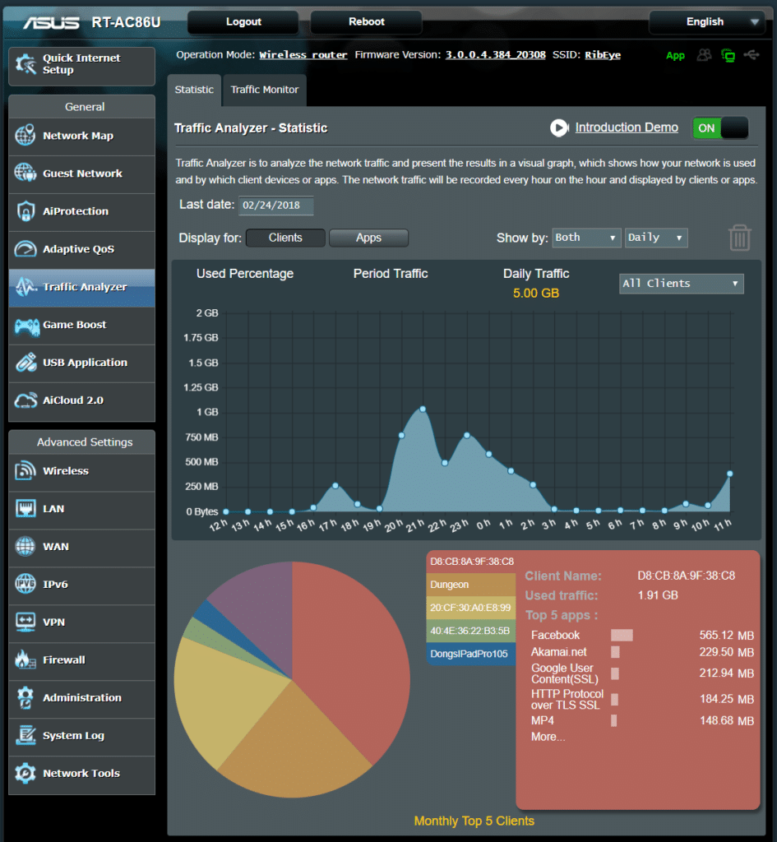Open the English language dropdown
Image resolution: width=777 pixels, height=842 pixels.
(x=705, y=22)
